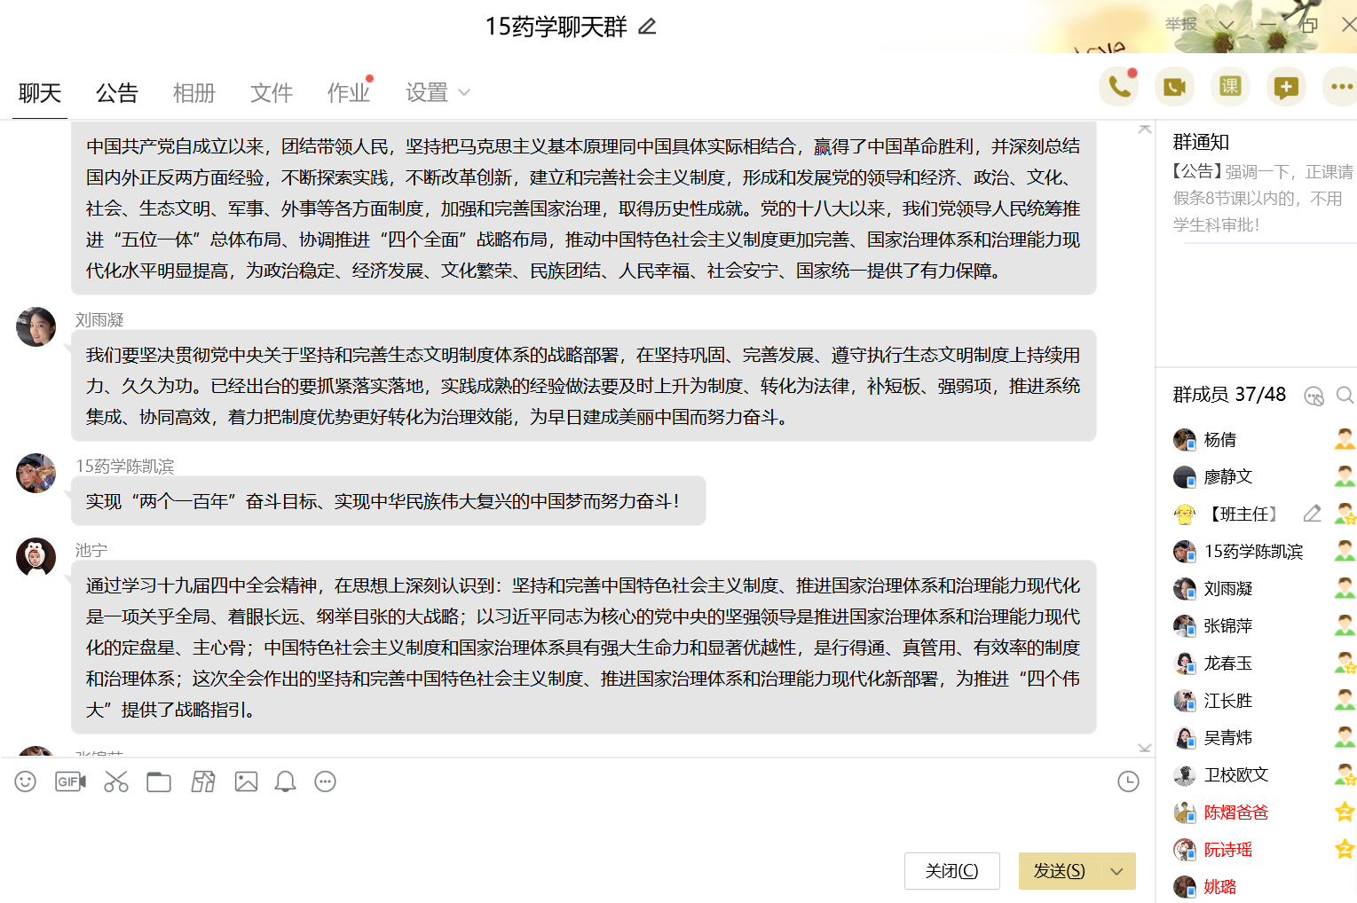Open the emoji picker
The image size is (1357, 903).
(26, 781)
